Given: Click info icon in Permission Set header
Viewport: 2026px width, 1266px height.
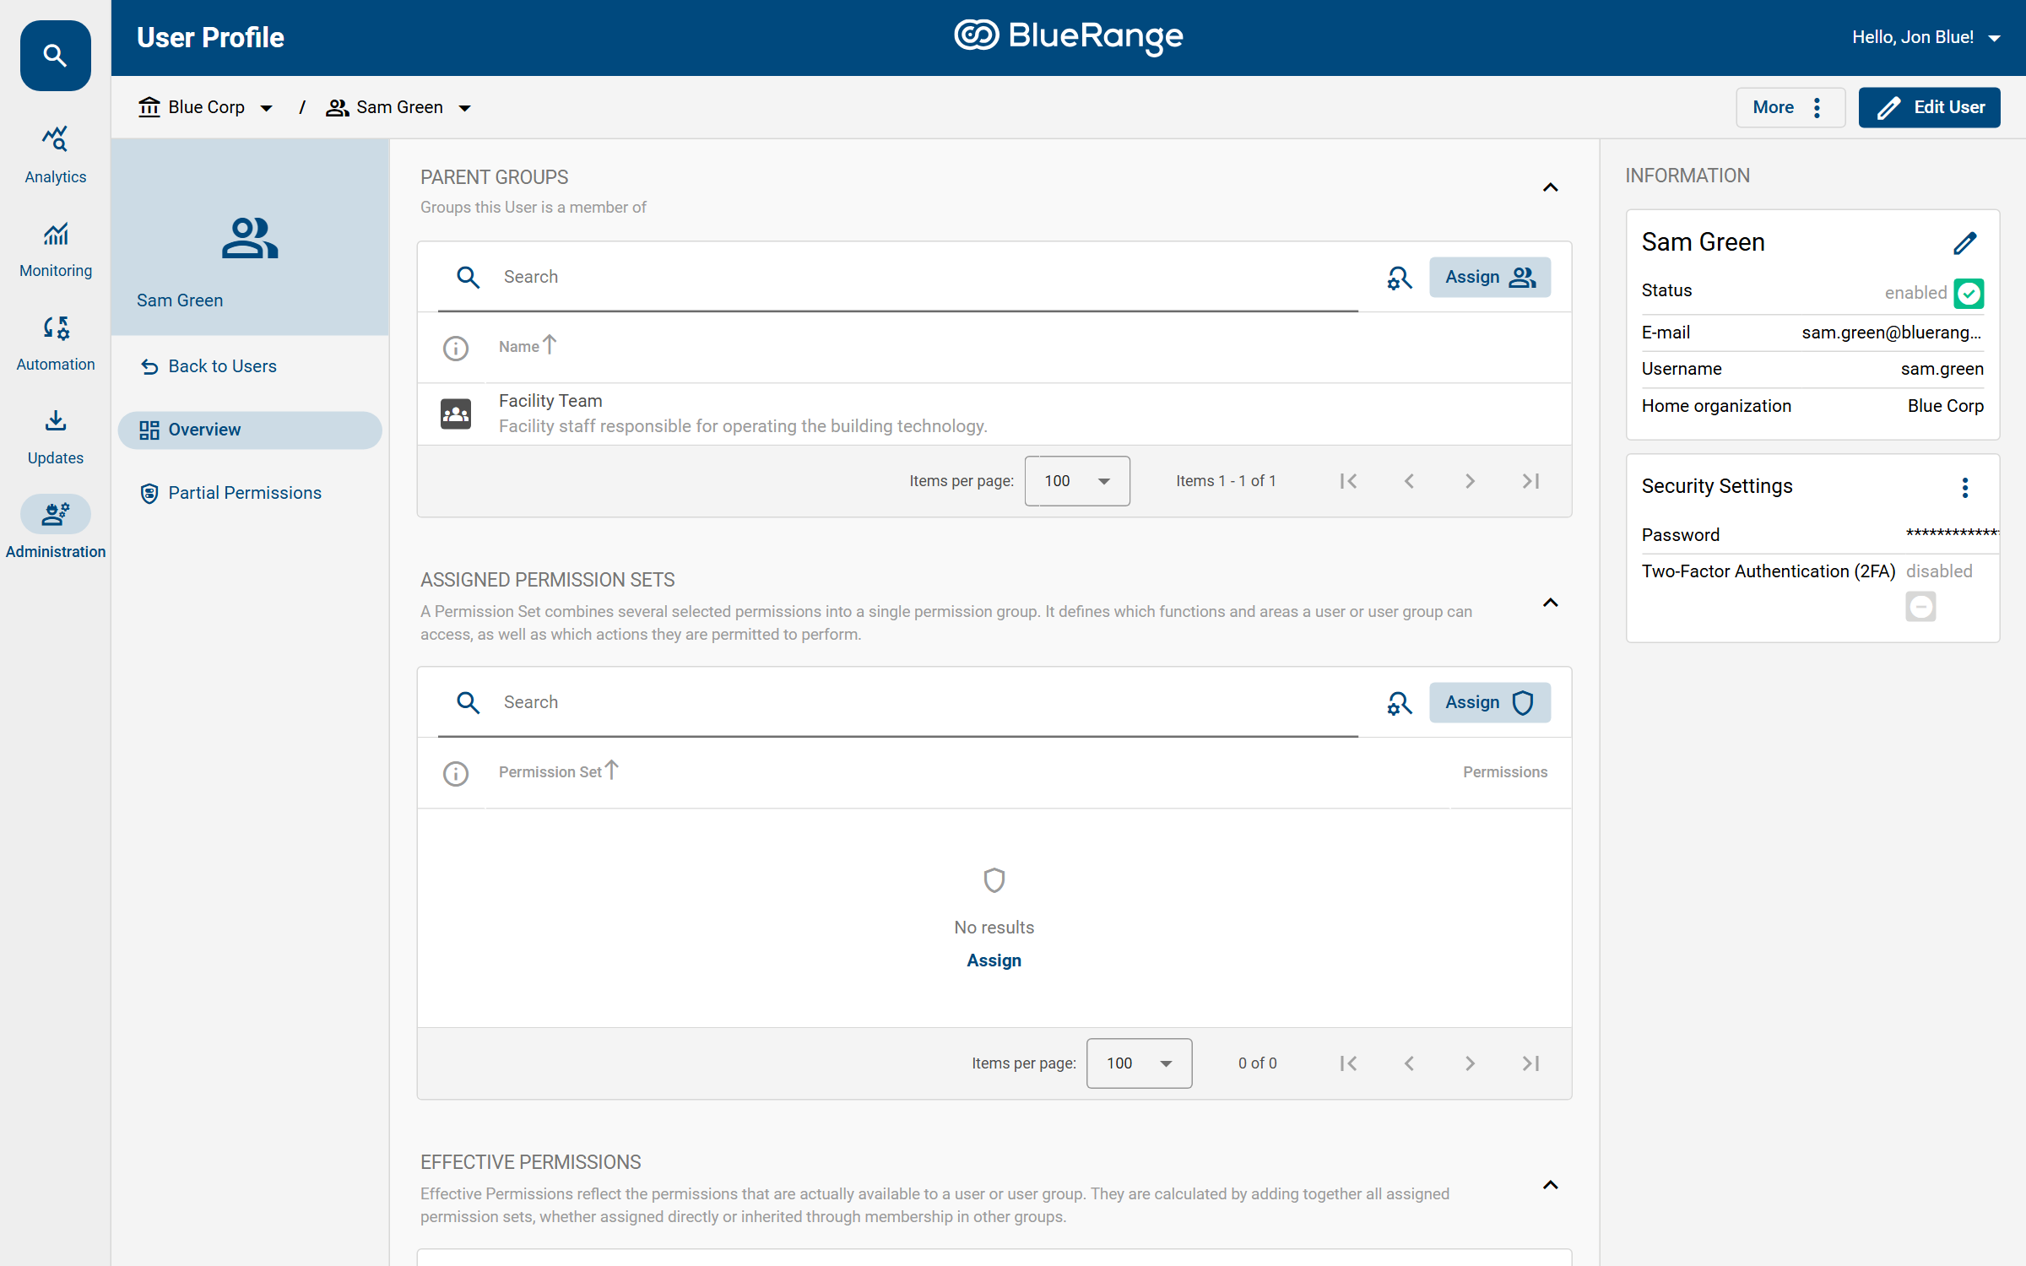Looking at the screenshot, I should (456, 773).
